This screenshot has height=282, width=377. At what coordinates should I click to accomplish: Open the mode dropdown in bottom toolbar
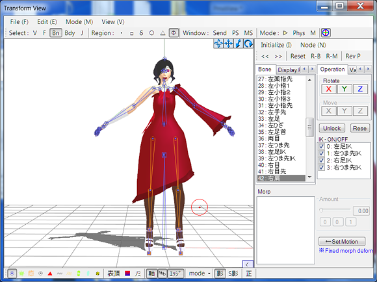pyautogui.click(x=200, y=274)
